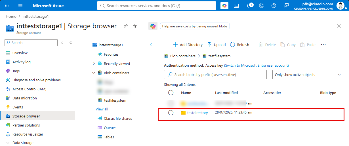This screenshot has width=349, height=146.
Task: Expand Recently viewed tree node
Action: pyautogui.click(x=94, y=64)
